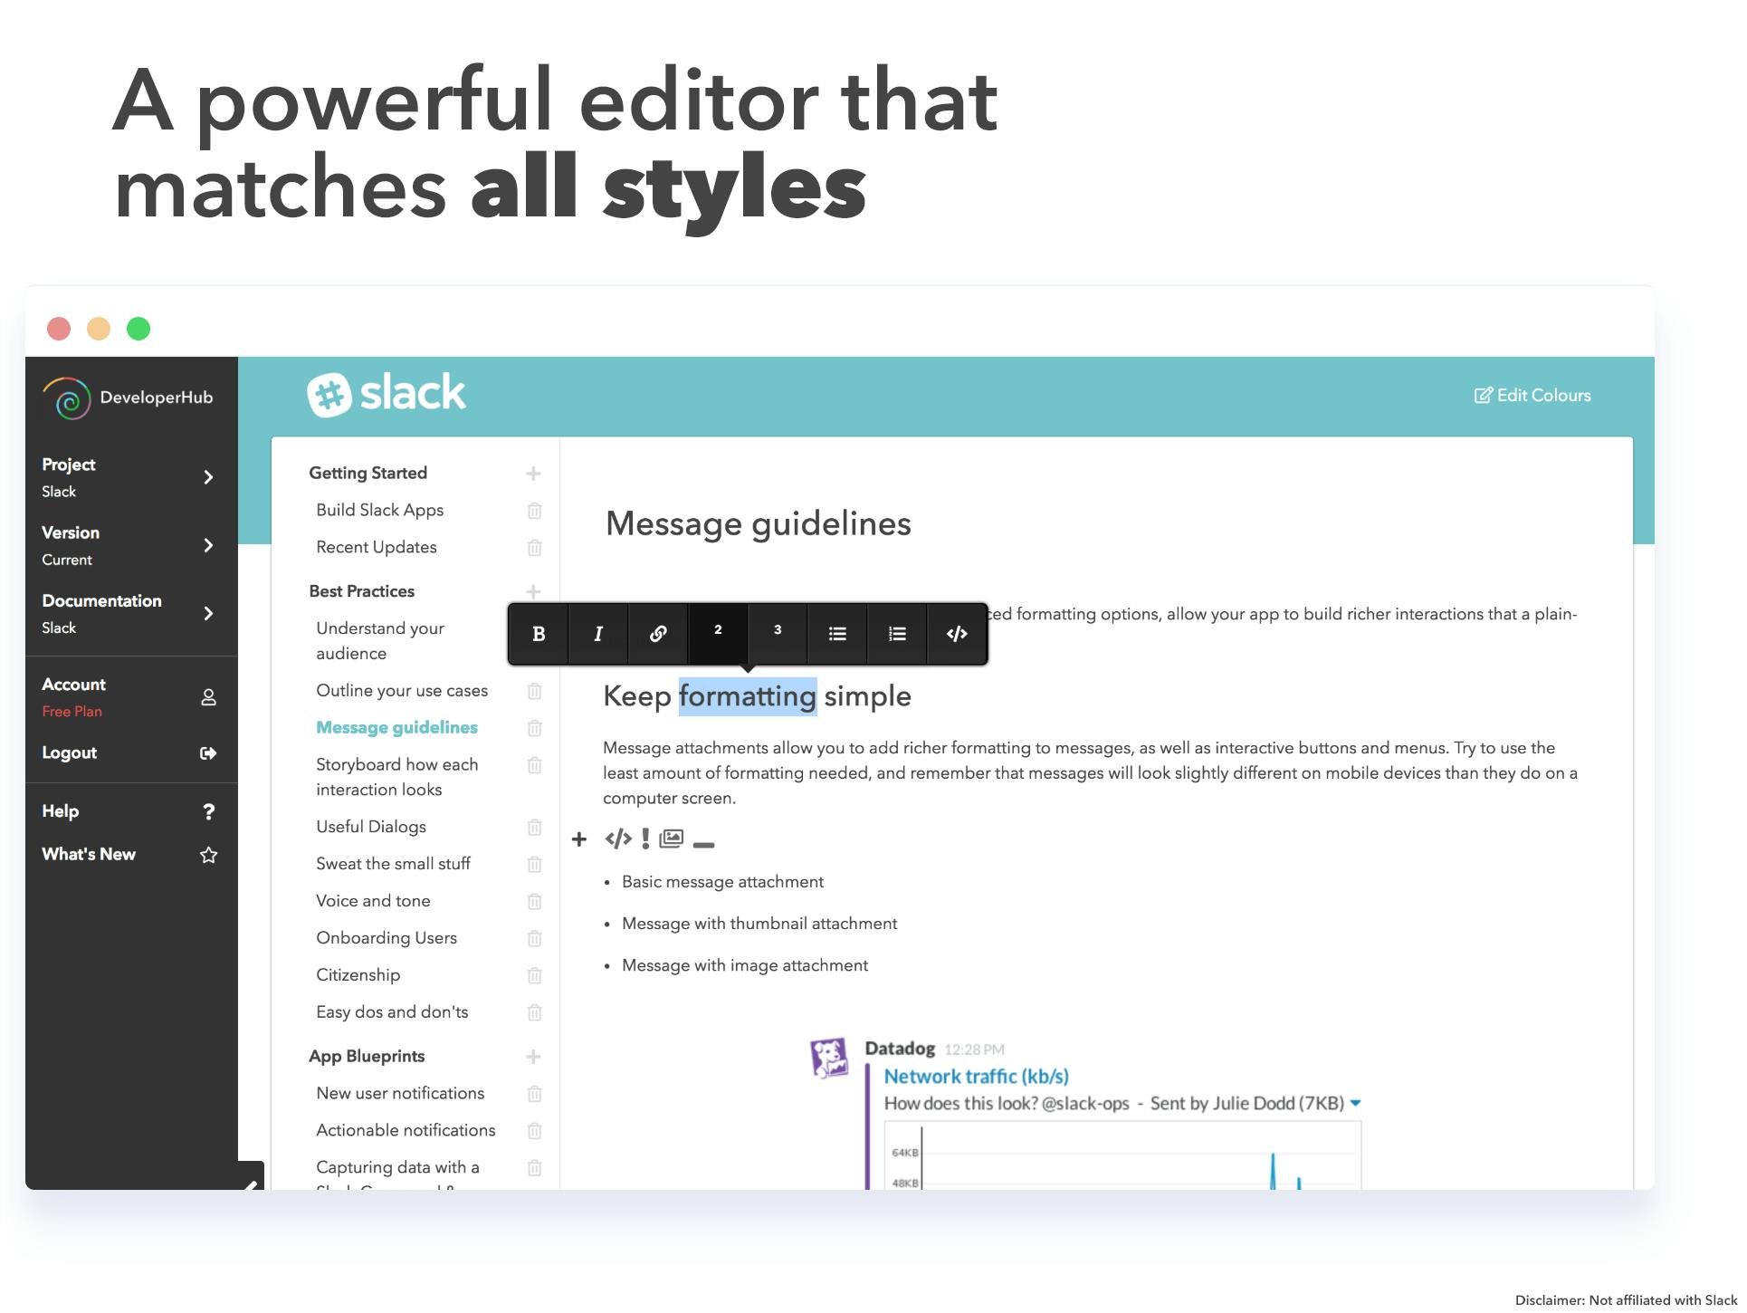The image size is (1747, 1313).
Task: Open the Datadog message dropdown arrow
Action: click(x=1355, y=1103)
